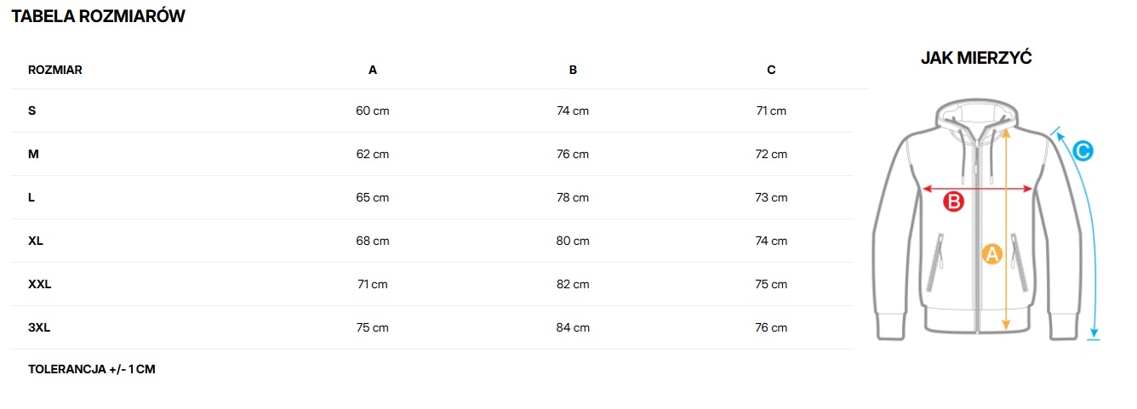
Task: Click the 84 cm value for 3XL
Action: point(573,327)
